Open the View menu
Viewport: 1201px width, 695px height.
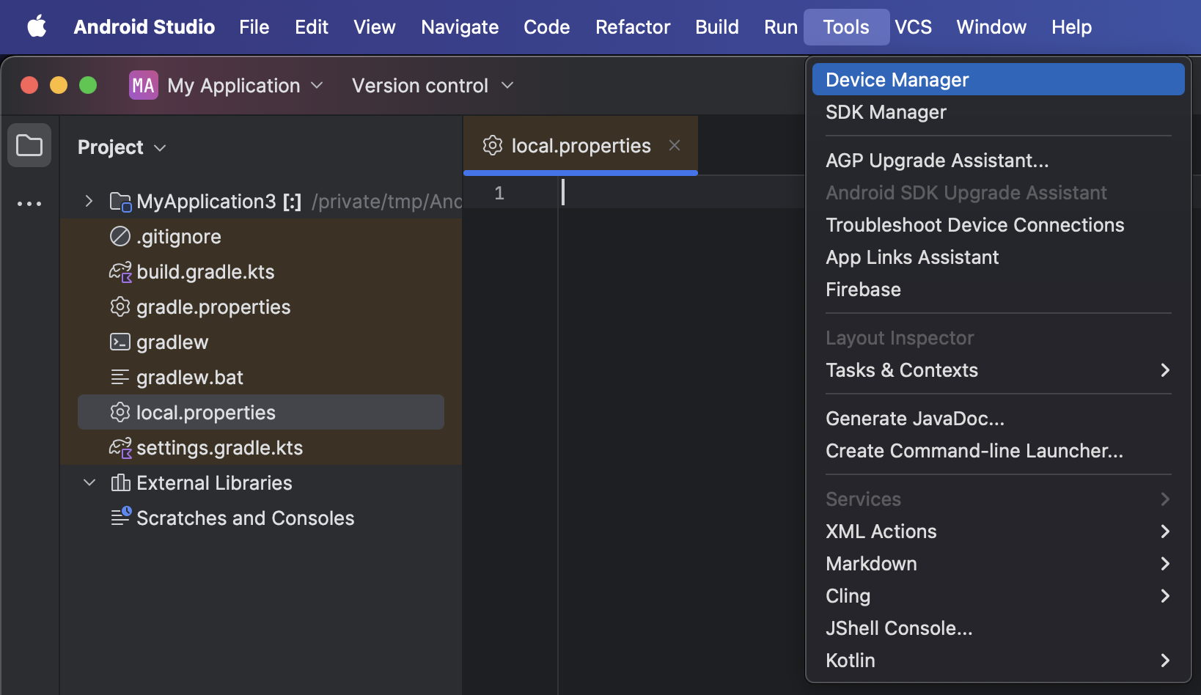(x=375, y=27)
